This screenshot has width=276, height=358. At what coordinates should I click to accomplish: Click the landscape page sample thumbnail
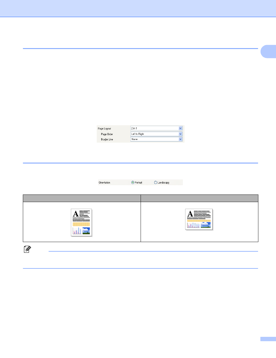pyautogui.click(x=199, y=219)
